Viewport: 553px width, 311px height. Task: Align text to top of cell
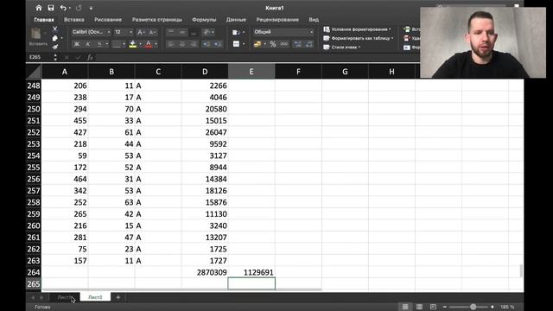pos(171,32)
